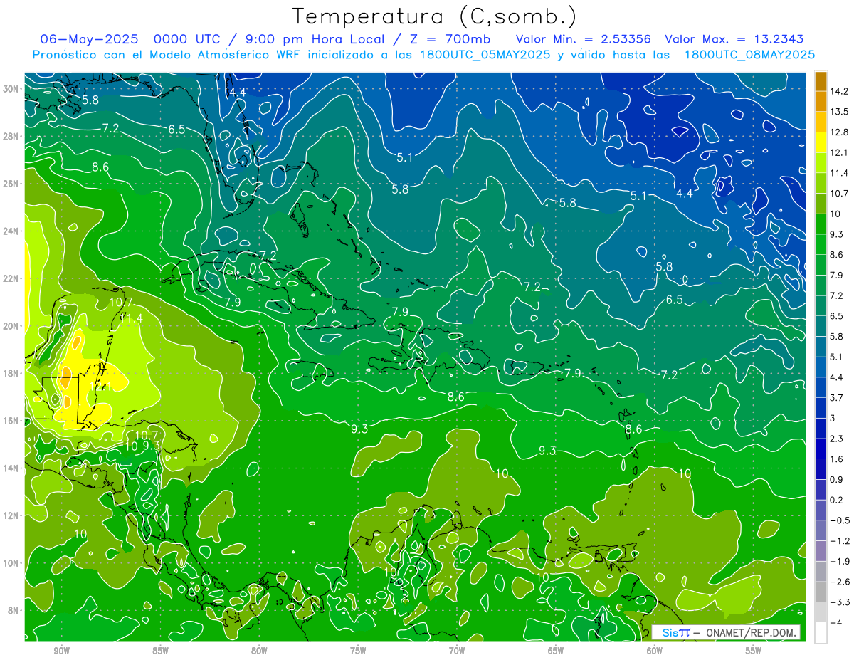Click the 'Temperatura (C,somb.)' chart title
This screenshot has width=854, height=660.
(x=435, y=16)
